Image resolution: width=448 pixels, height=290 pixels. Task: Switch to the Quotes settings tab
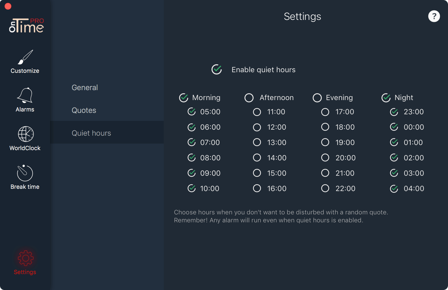(84, 110)
